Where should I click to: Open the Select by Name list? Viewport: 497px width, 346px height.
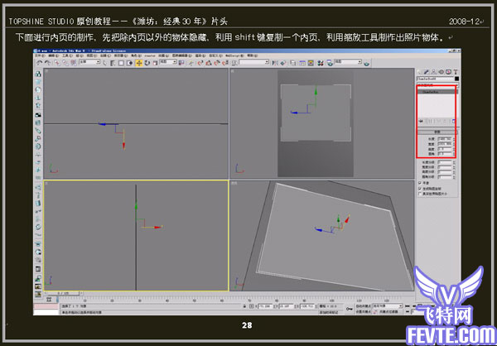tap(113, 63)
